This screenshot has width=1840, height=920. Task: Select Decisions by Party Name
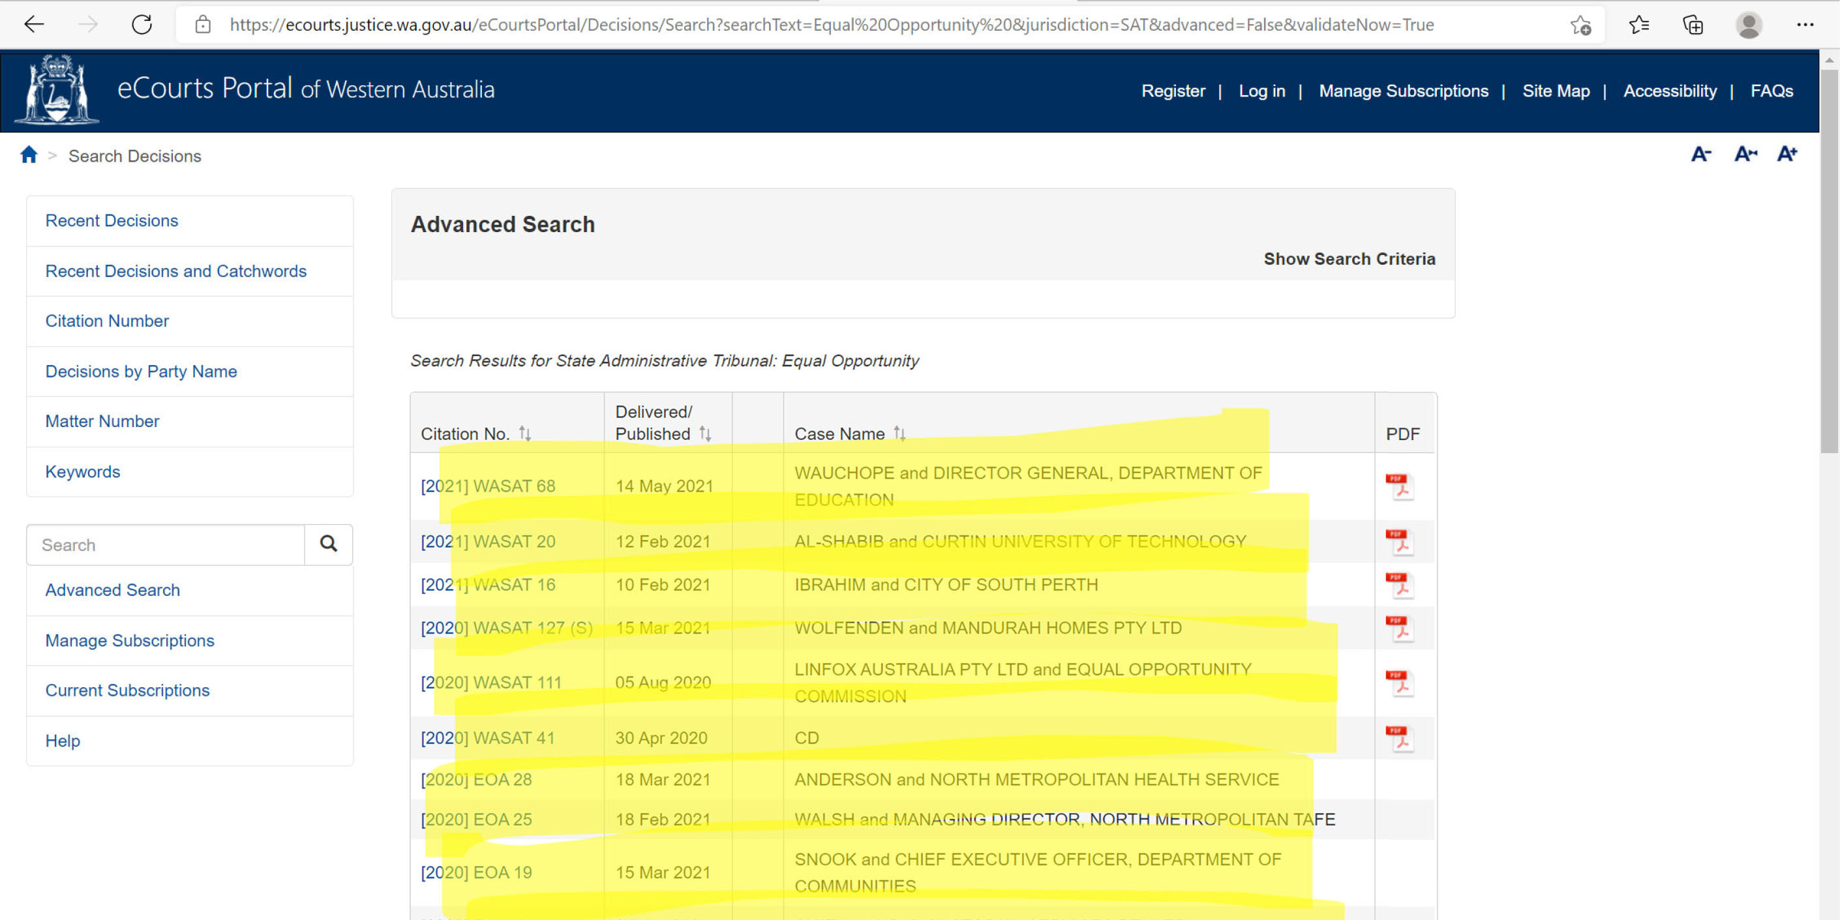coord(141,372)
